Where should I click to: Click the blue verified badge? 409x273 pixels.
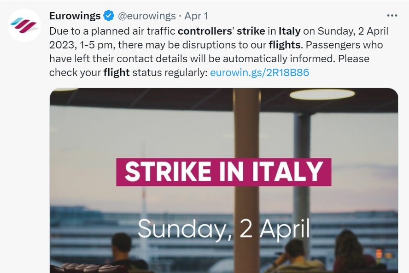point(109,16)
